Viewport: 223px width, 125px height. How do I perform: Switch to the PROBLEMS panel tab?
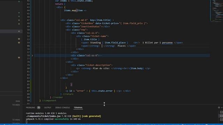30,108
